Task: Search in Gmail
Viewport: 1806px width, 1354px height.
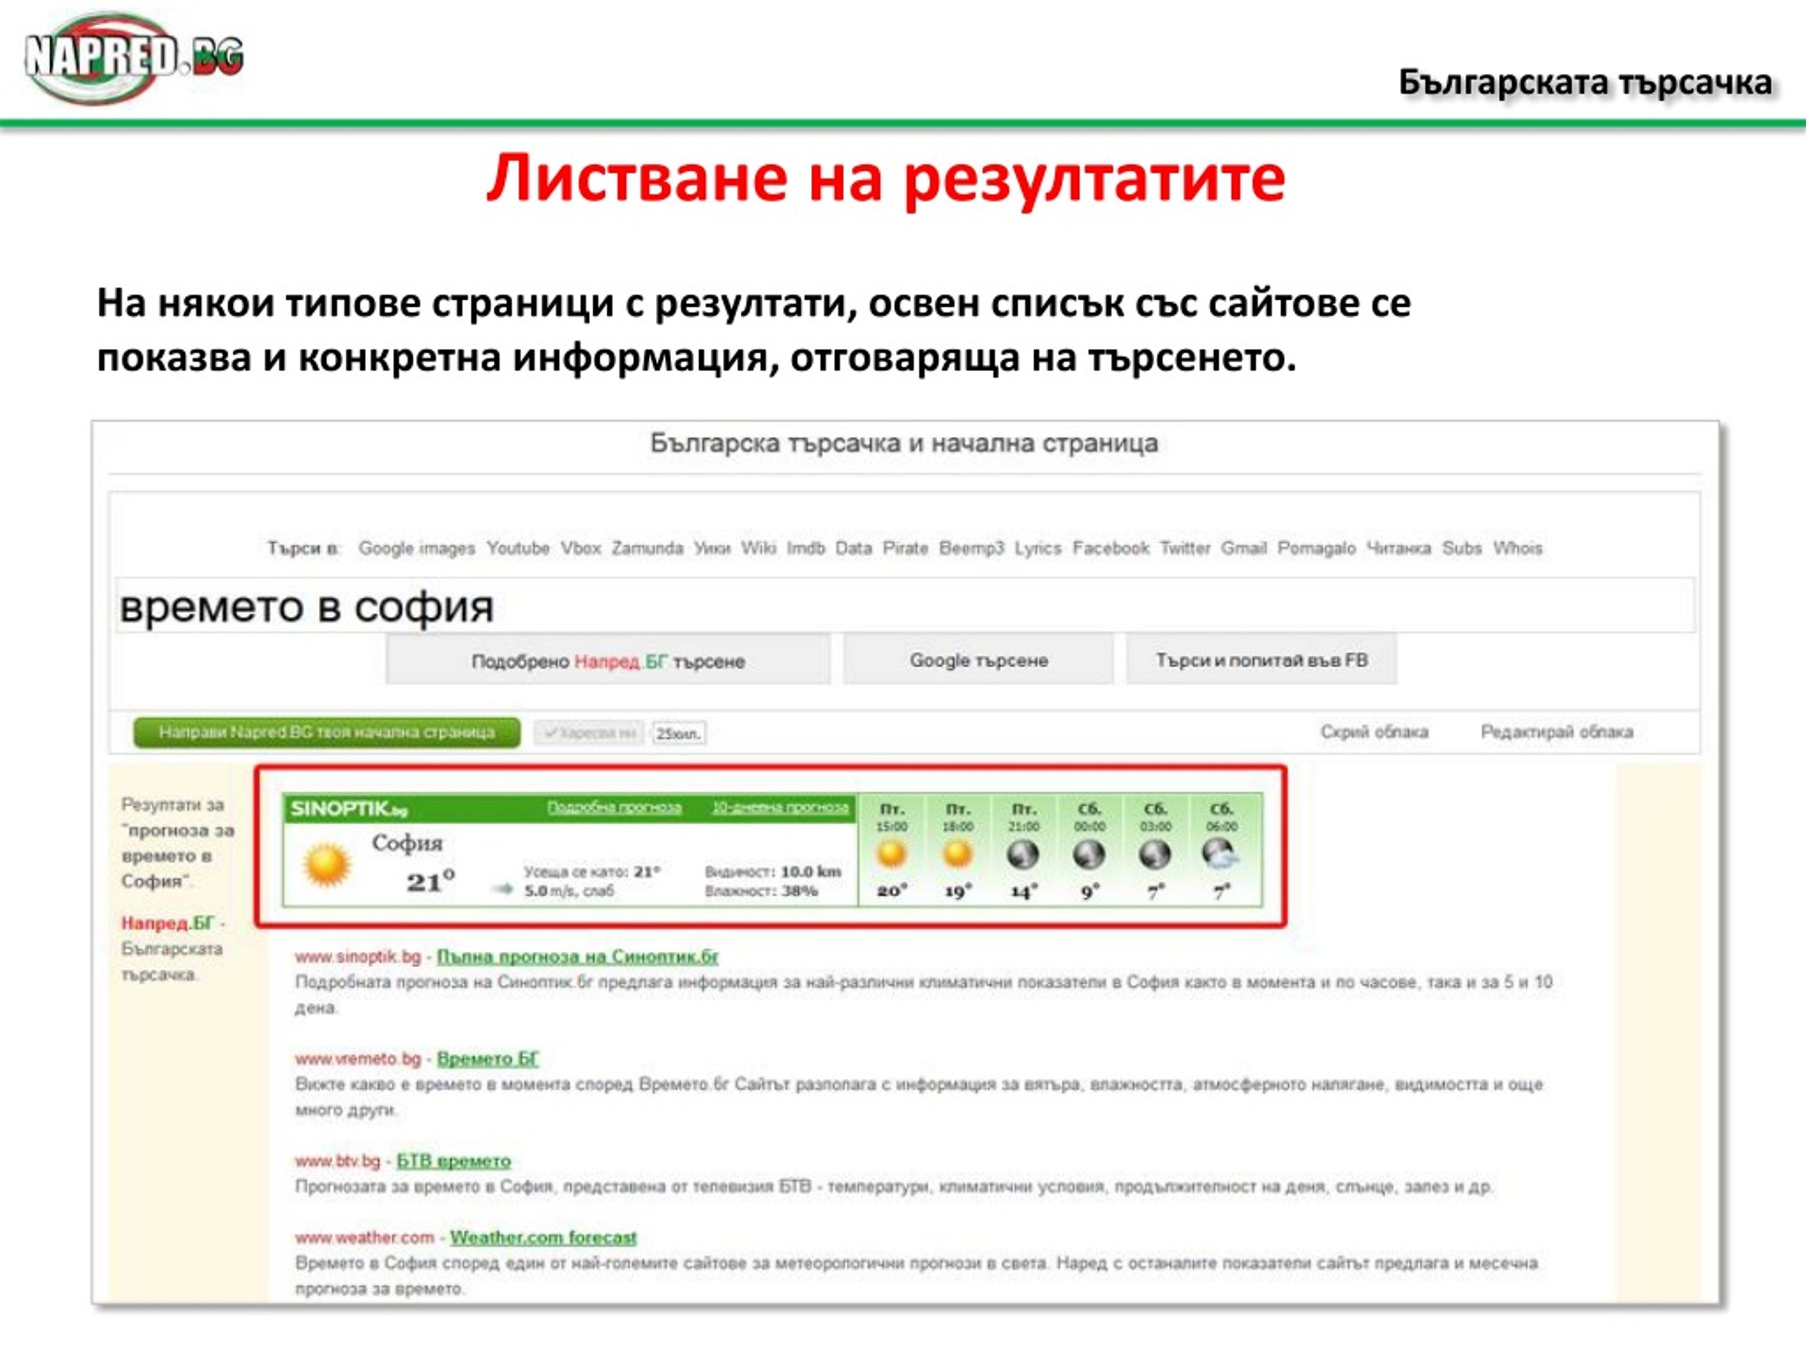Action: (1244, 548)
